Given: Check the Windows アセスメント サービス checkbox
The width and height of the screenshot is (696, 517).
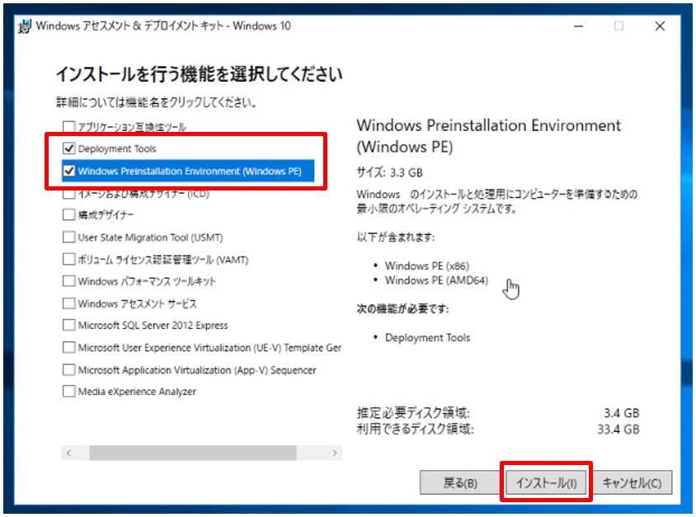Looking at the screenshot, I should pos(68,303).
